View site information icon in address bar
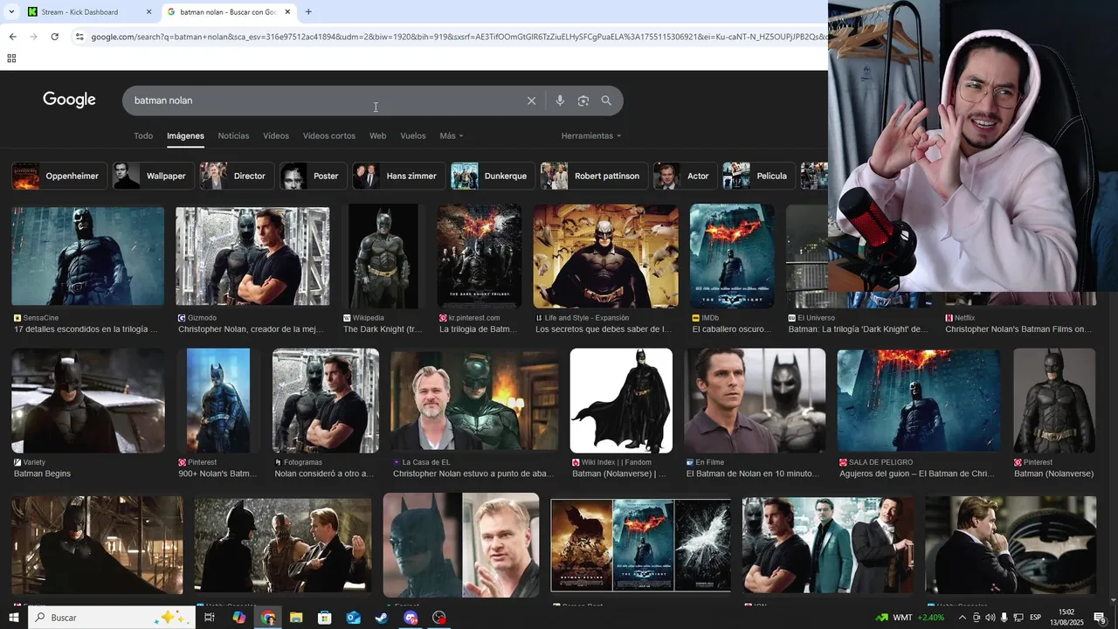 click(79, 37)
